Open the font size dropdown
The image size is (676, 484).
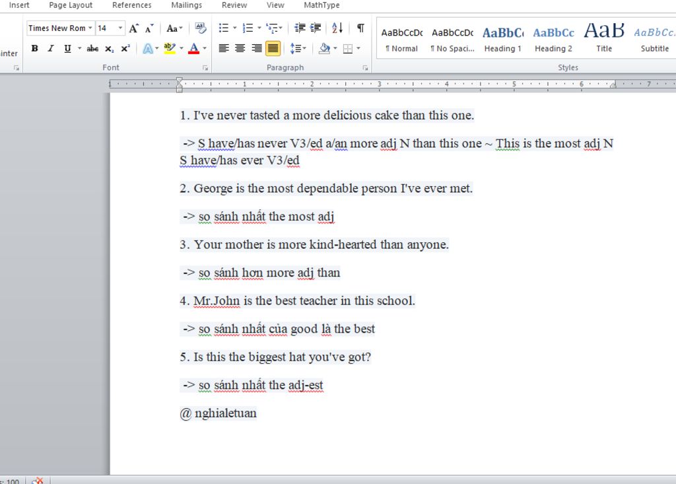click(x=120, y=28)
